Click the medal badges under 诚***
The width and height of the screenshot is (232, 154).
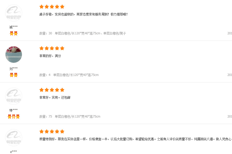[x=14, y=33]
